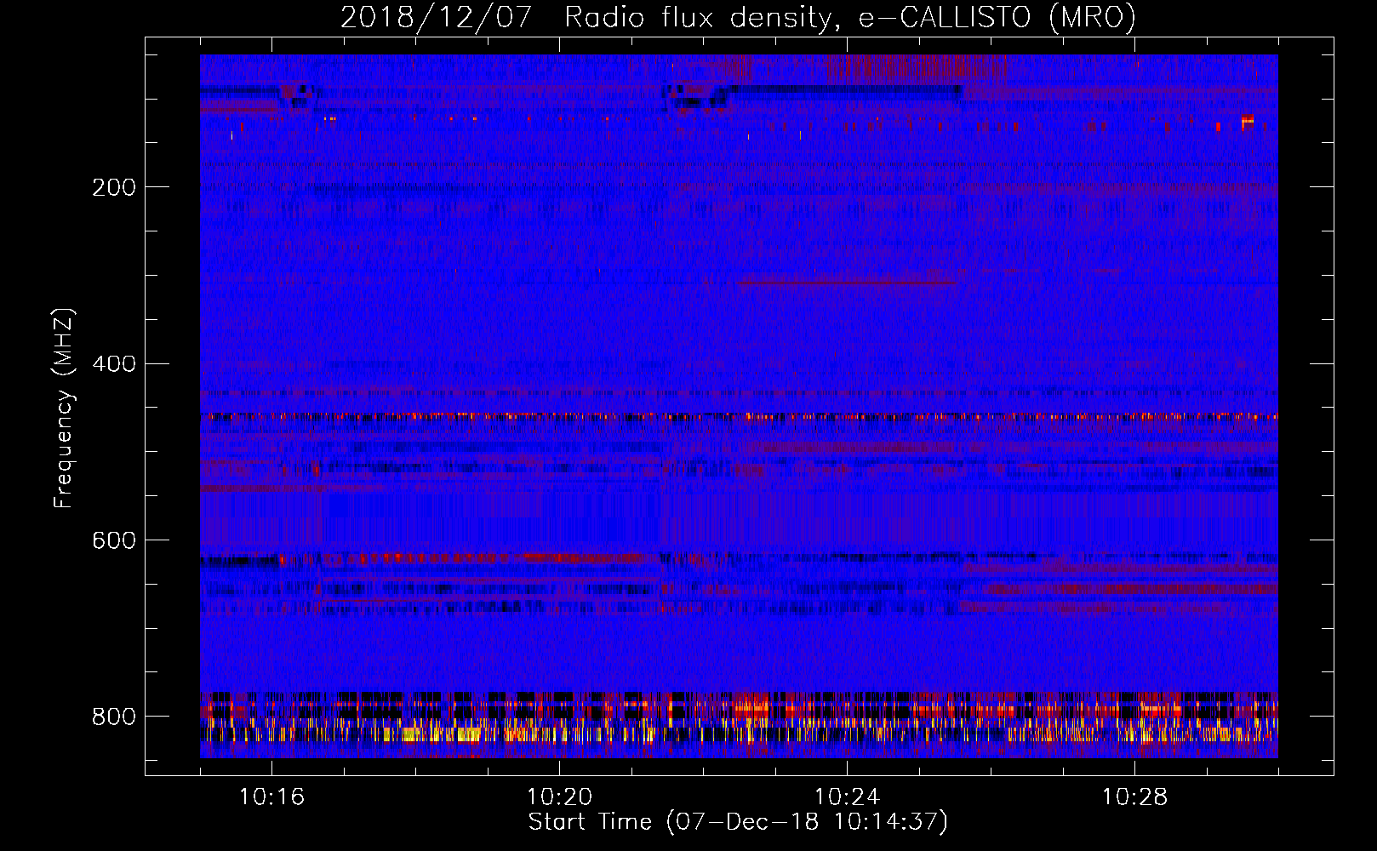Click the 10:16 time tick label
The width and height of the screenshot is (1377, 851).
coord(271,797)
